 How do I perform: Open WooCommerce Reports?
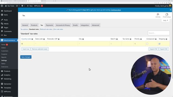tap(4, 57)
